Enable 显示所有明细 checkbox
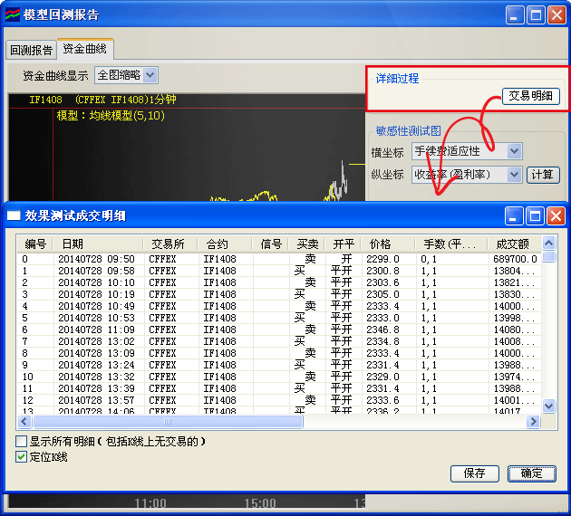Screen dimensions: 571x516 point(22,442)
